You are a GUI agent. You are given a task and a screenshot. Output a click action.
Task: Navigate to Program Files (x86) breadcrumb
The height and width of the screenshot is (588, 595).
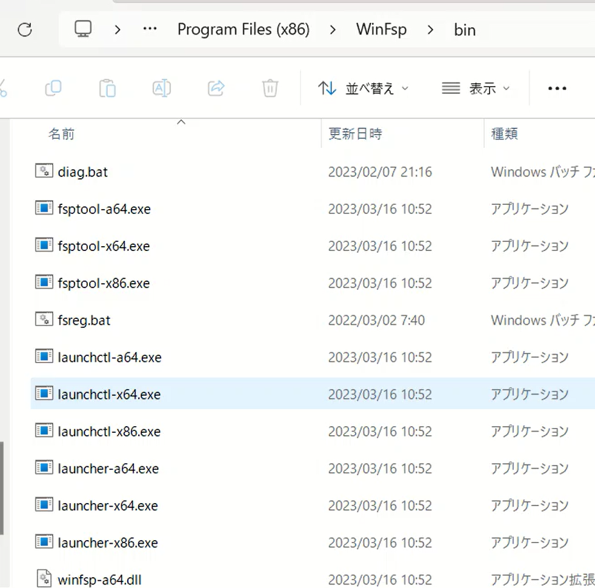tap(243, 29)
